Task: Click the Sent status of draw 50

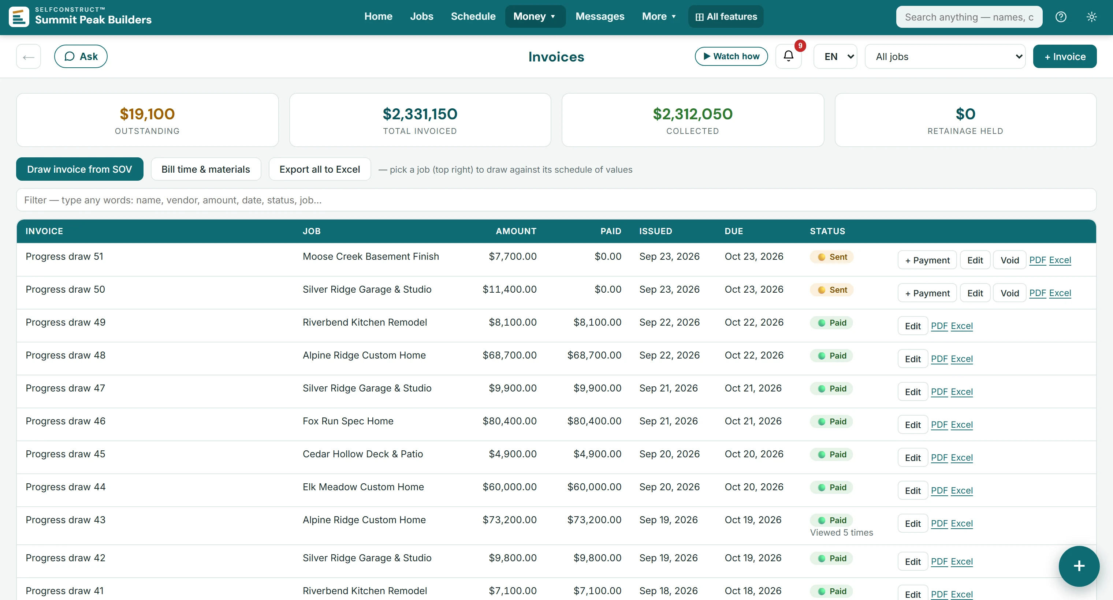Action: (x=832, y=290)
